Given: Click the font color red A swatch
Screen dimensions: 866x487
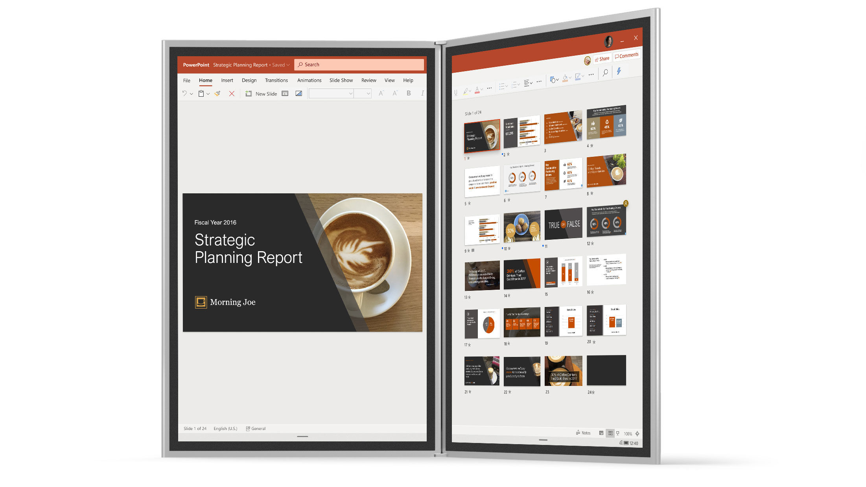Looking at the screenshot, I should [x=477, y=90].
